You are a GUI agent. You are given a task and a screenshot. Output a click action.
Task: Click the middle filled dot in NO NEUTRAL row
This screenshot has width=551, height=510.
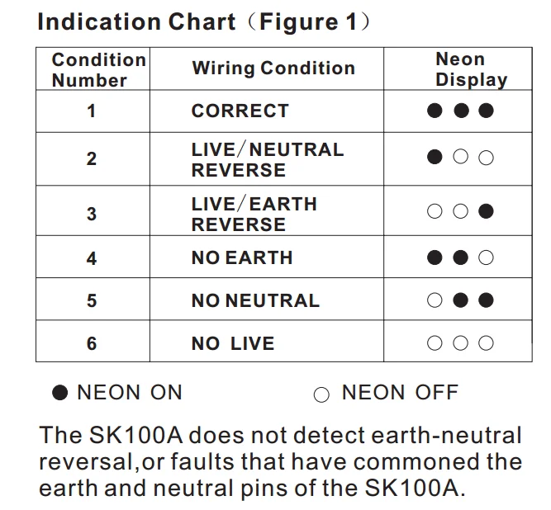point(461,300)
